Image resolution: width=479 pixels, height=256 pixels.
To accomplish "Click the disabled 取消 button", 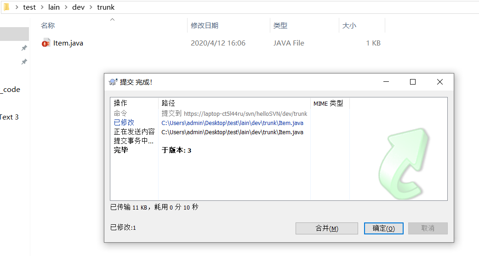I will (x=428, y=228).
